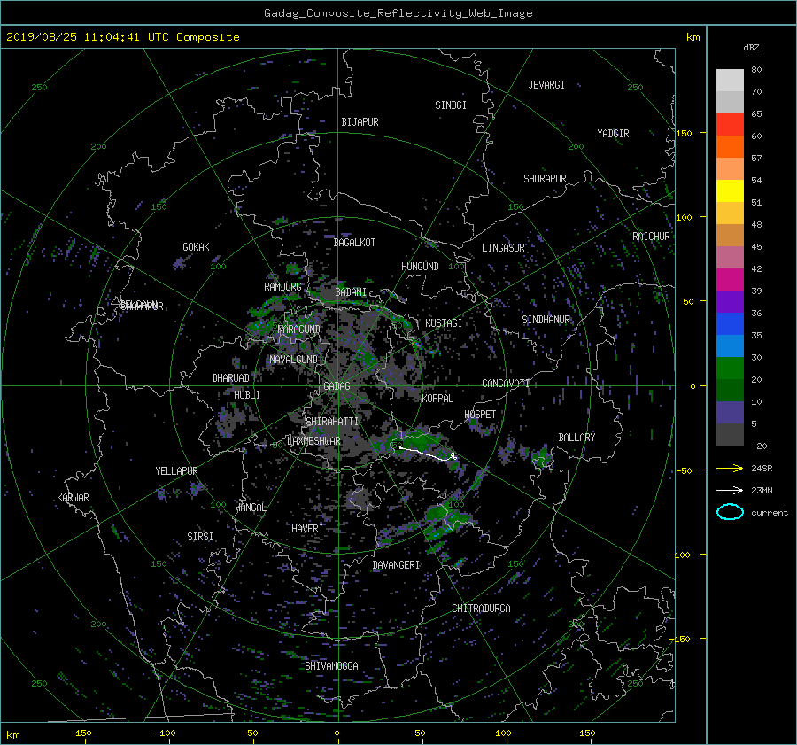This screenshot has width=797, height=745.
Task: Pick the magenta 39-42 dBZ legend swatch
Action: coord(730,280)
